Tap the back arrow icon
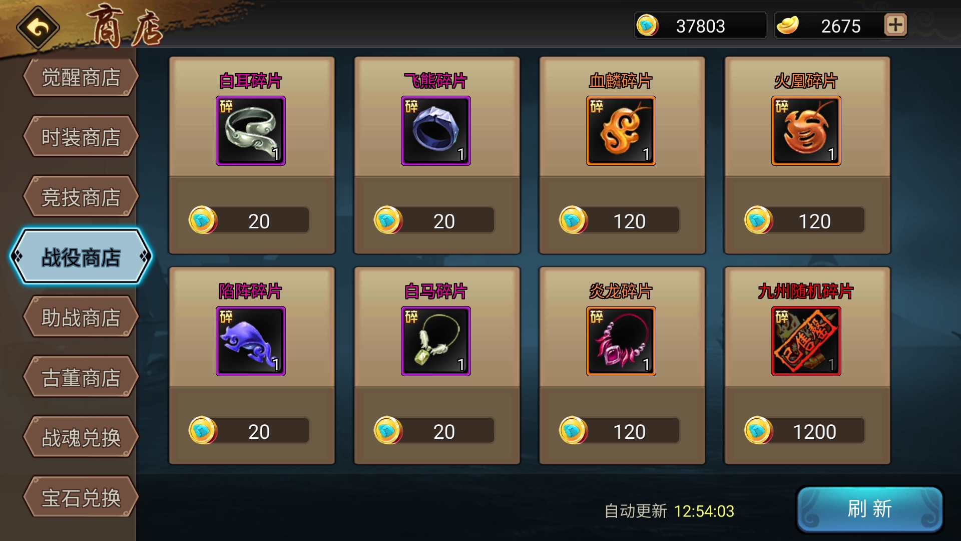This screenshot has width=961, height=541. click(x=38, y=28)
